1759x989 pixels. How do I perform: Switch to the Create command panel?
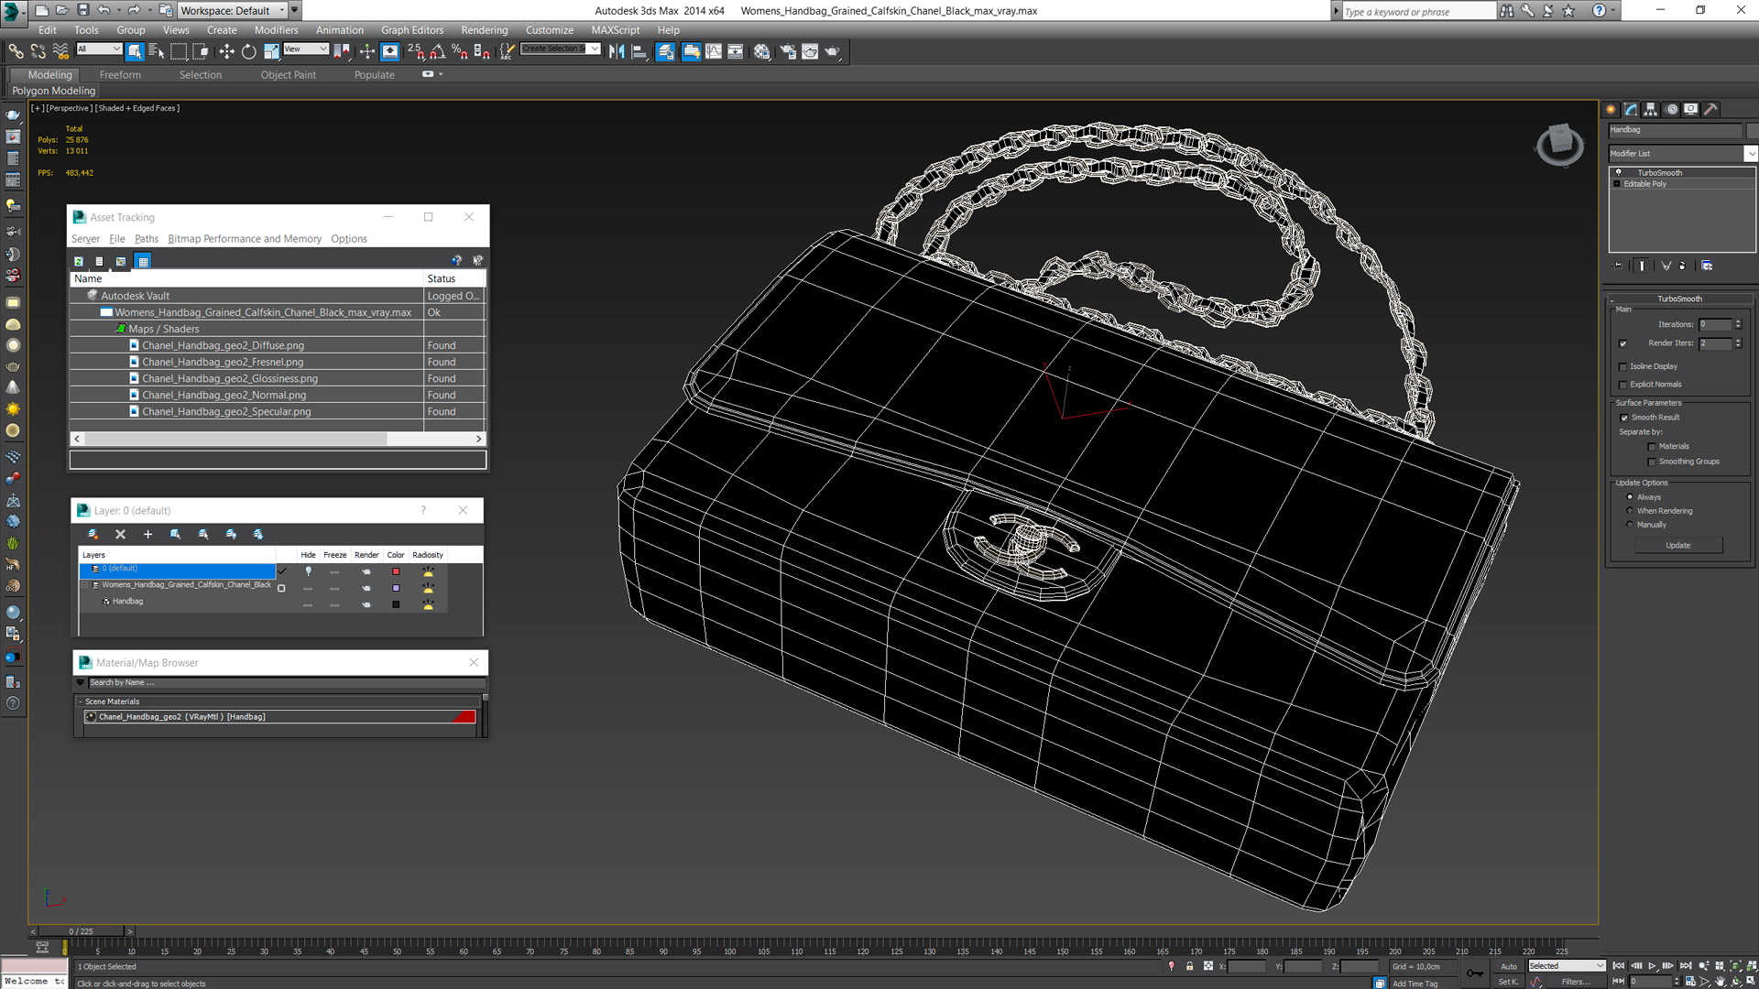[x=1612, y=109]
